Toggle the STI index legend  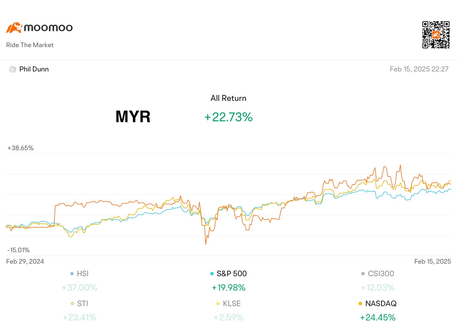pos(79,303)
